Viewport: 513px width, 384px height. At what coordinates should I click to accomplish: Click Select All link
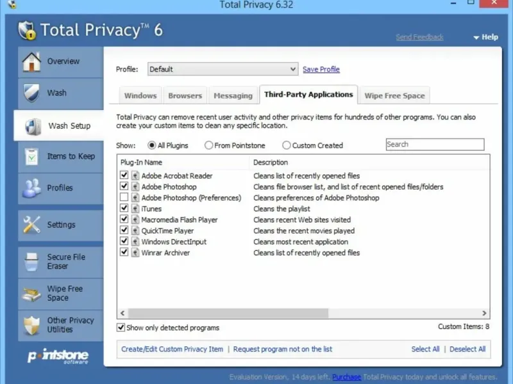[x=425, y=349]
